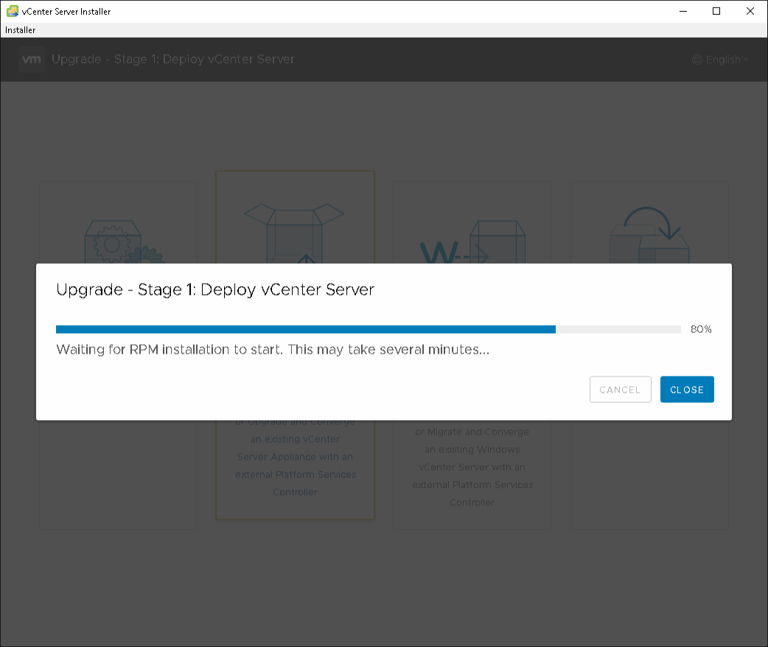
Task: Expand the English language dropdown chevron
Action: [746, 60]
